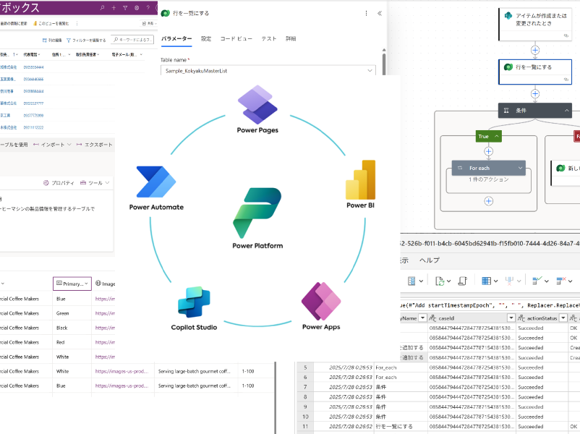Image resolution: width=580 pixels, height=434 pixels.
Task: Collapse the 条件 condition block
Action: pos(567,111)
